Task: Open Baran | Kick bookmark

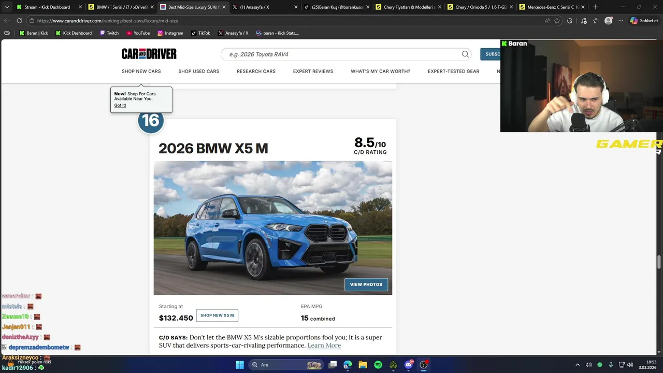Action: point(34,33)
